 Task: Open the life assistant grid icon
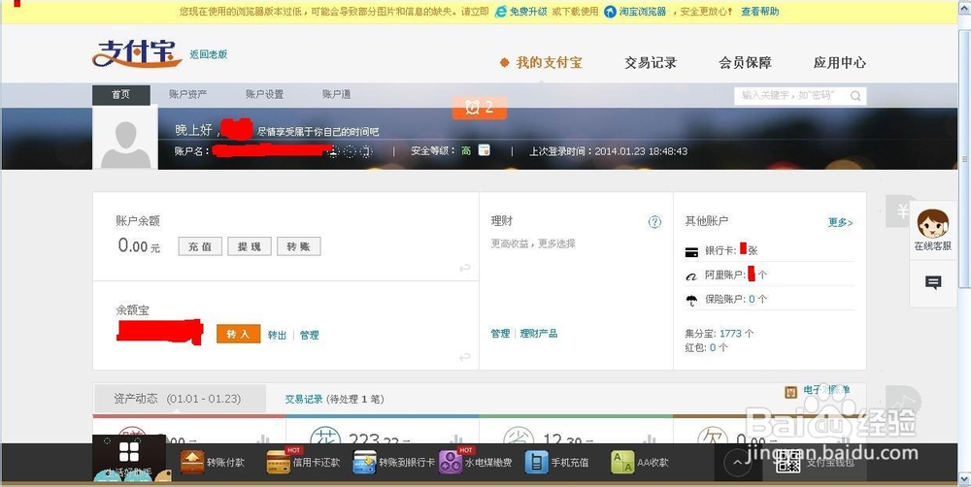coord(129,453)
